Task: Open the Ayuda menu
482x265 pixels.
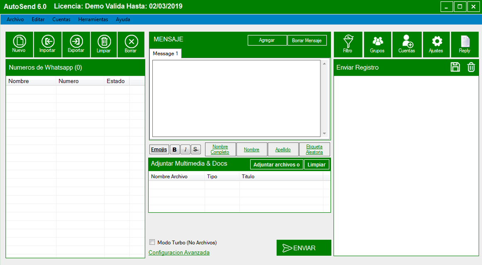Action: pos(123,20)
